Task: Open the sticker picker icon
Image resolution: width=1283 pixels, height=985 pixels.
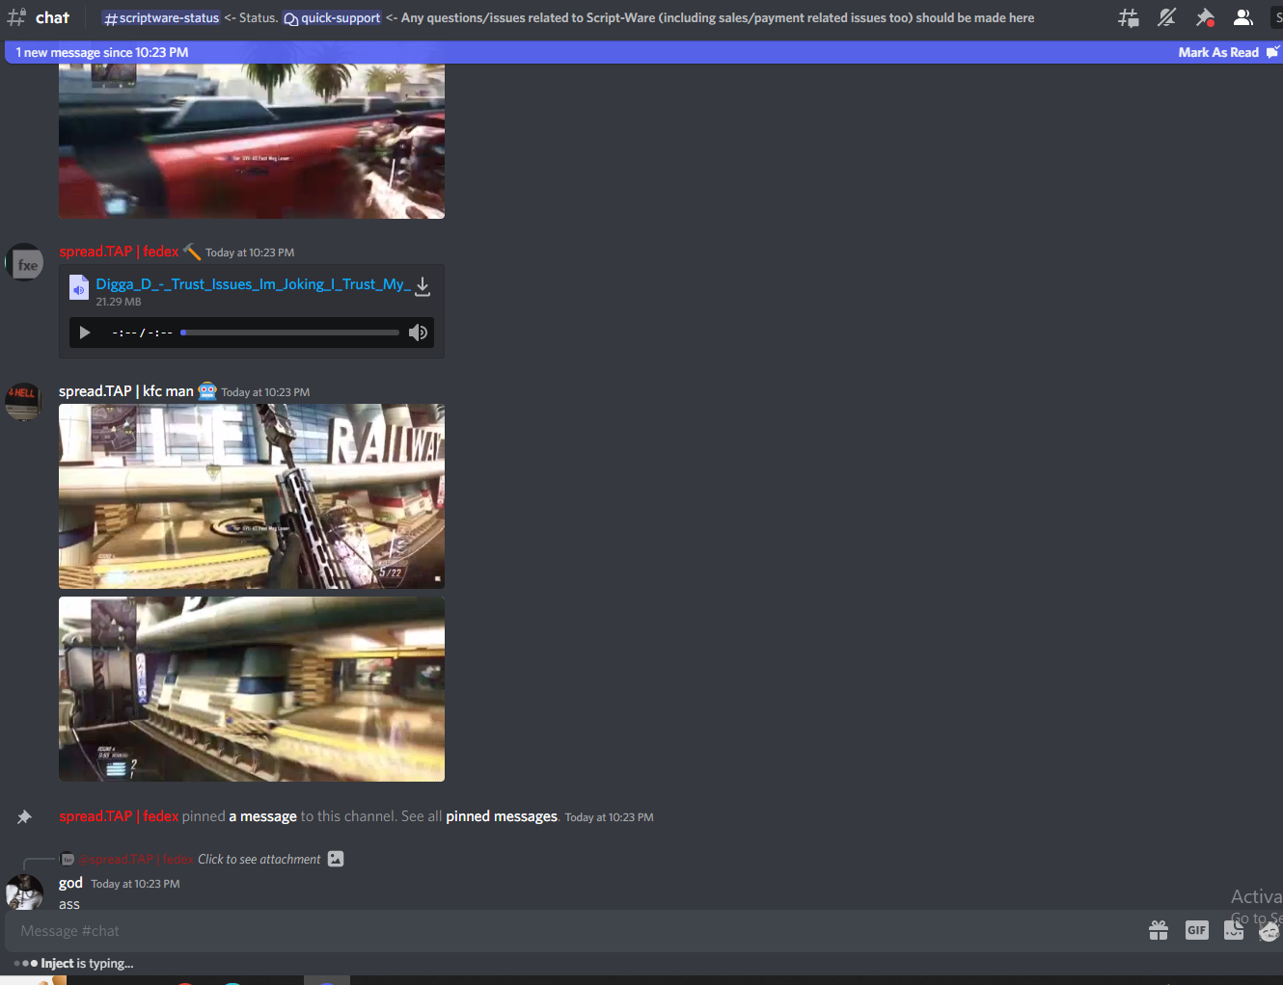Action: click(1234, 930)
